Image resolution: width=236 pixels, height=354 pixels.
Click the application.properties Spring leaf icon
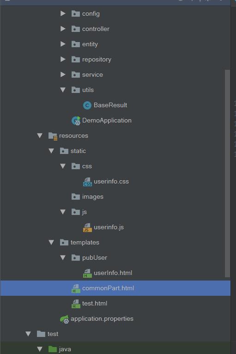coord(64,319)
